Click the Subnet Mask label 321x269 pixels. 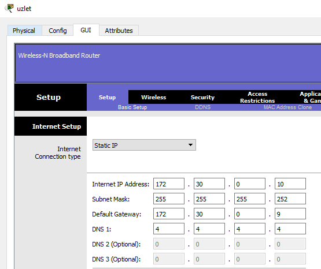[x=110, y=199]
